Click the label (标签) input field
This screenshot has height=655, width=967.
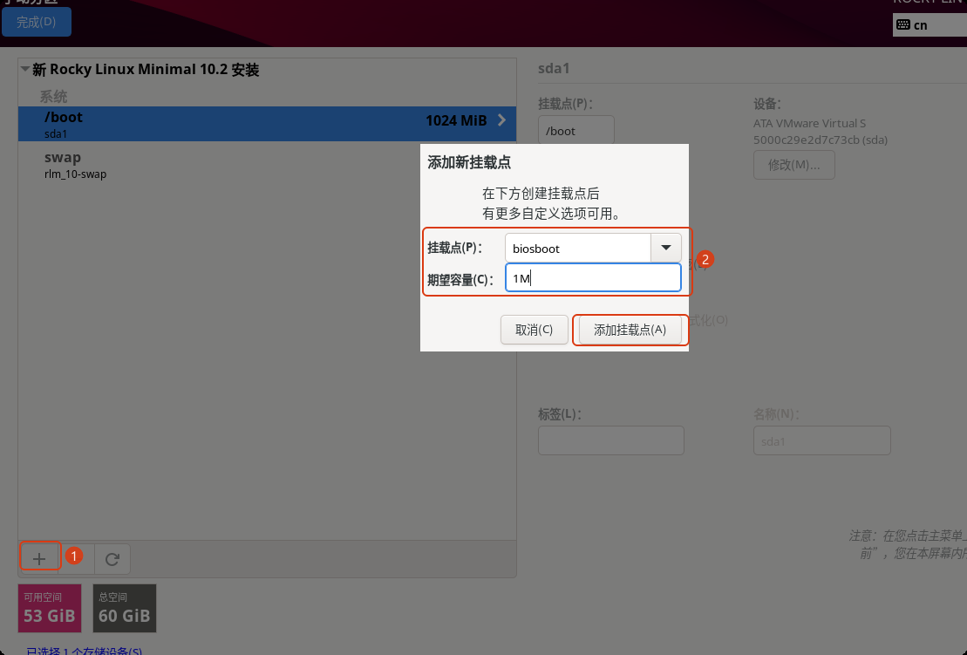pos(611,440)
